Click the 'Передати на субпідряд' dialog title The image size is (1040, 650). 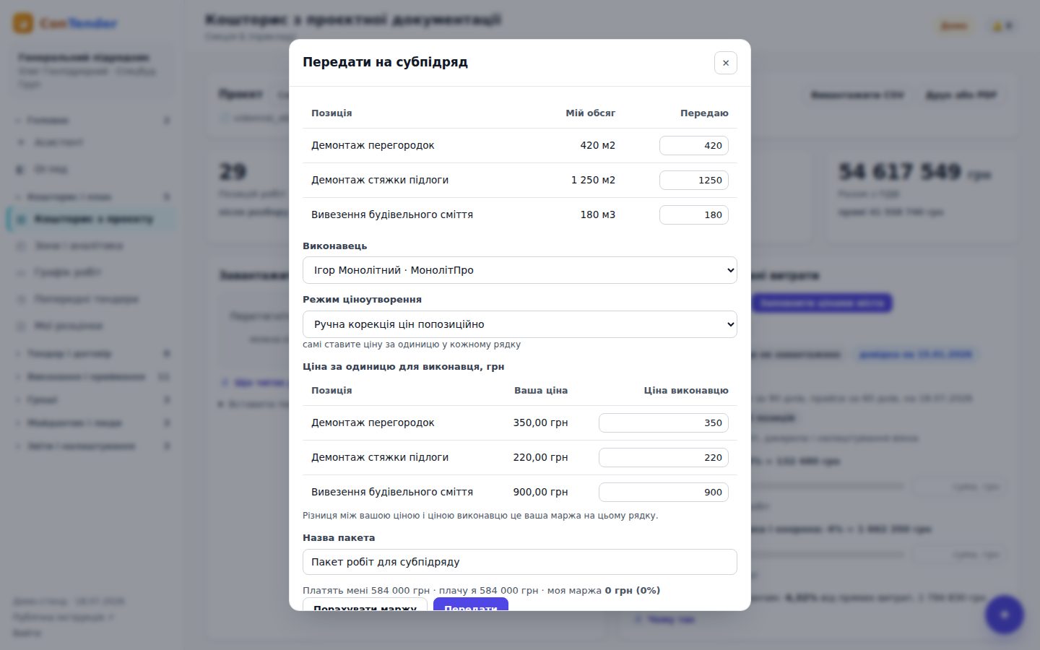[x=386, y=62]
